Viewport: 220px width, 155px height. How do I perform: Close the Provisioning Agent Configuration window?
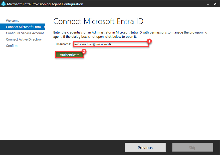tap(215, 4)
